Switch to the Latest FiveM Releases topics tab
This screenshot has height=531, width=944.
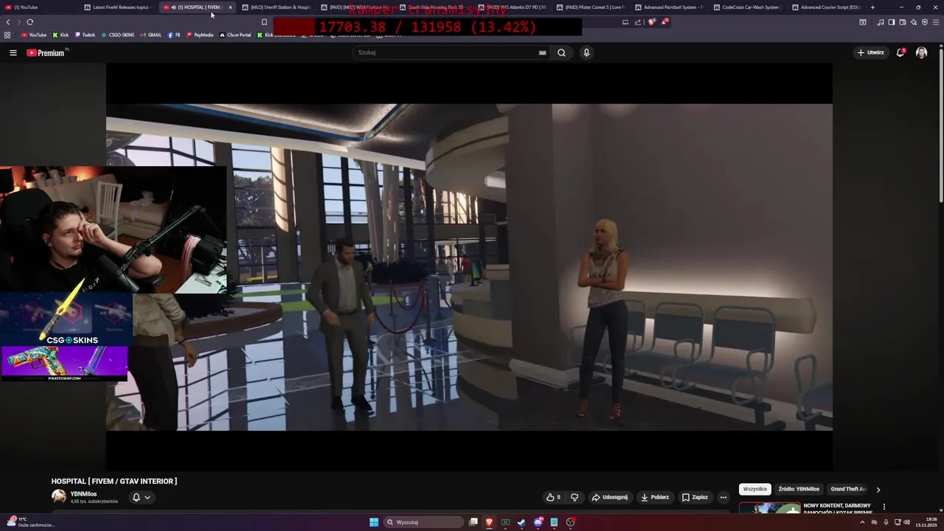coord(118,7)
